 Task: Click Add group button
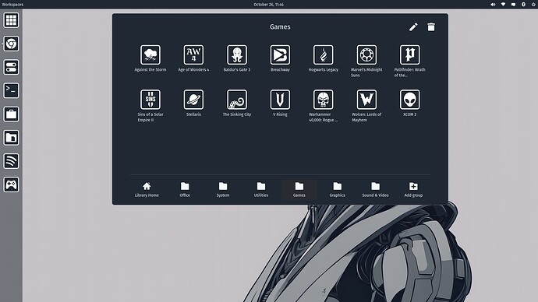413,190
